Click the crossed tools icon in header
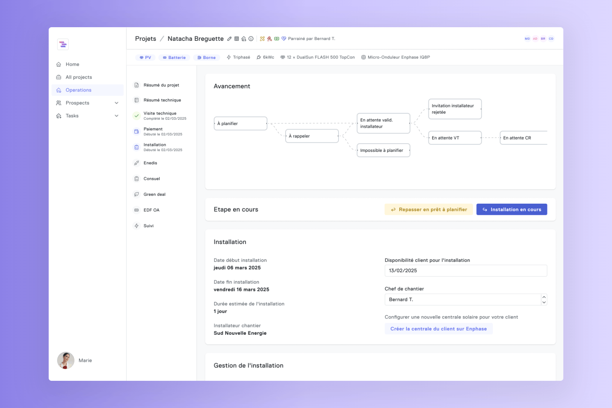 coord(262,39)
